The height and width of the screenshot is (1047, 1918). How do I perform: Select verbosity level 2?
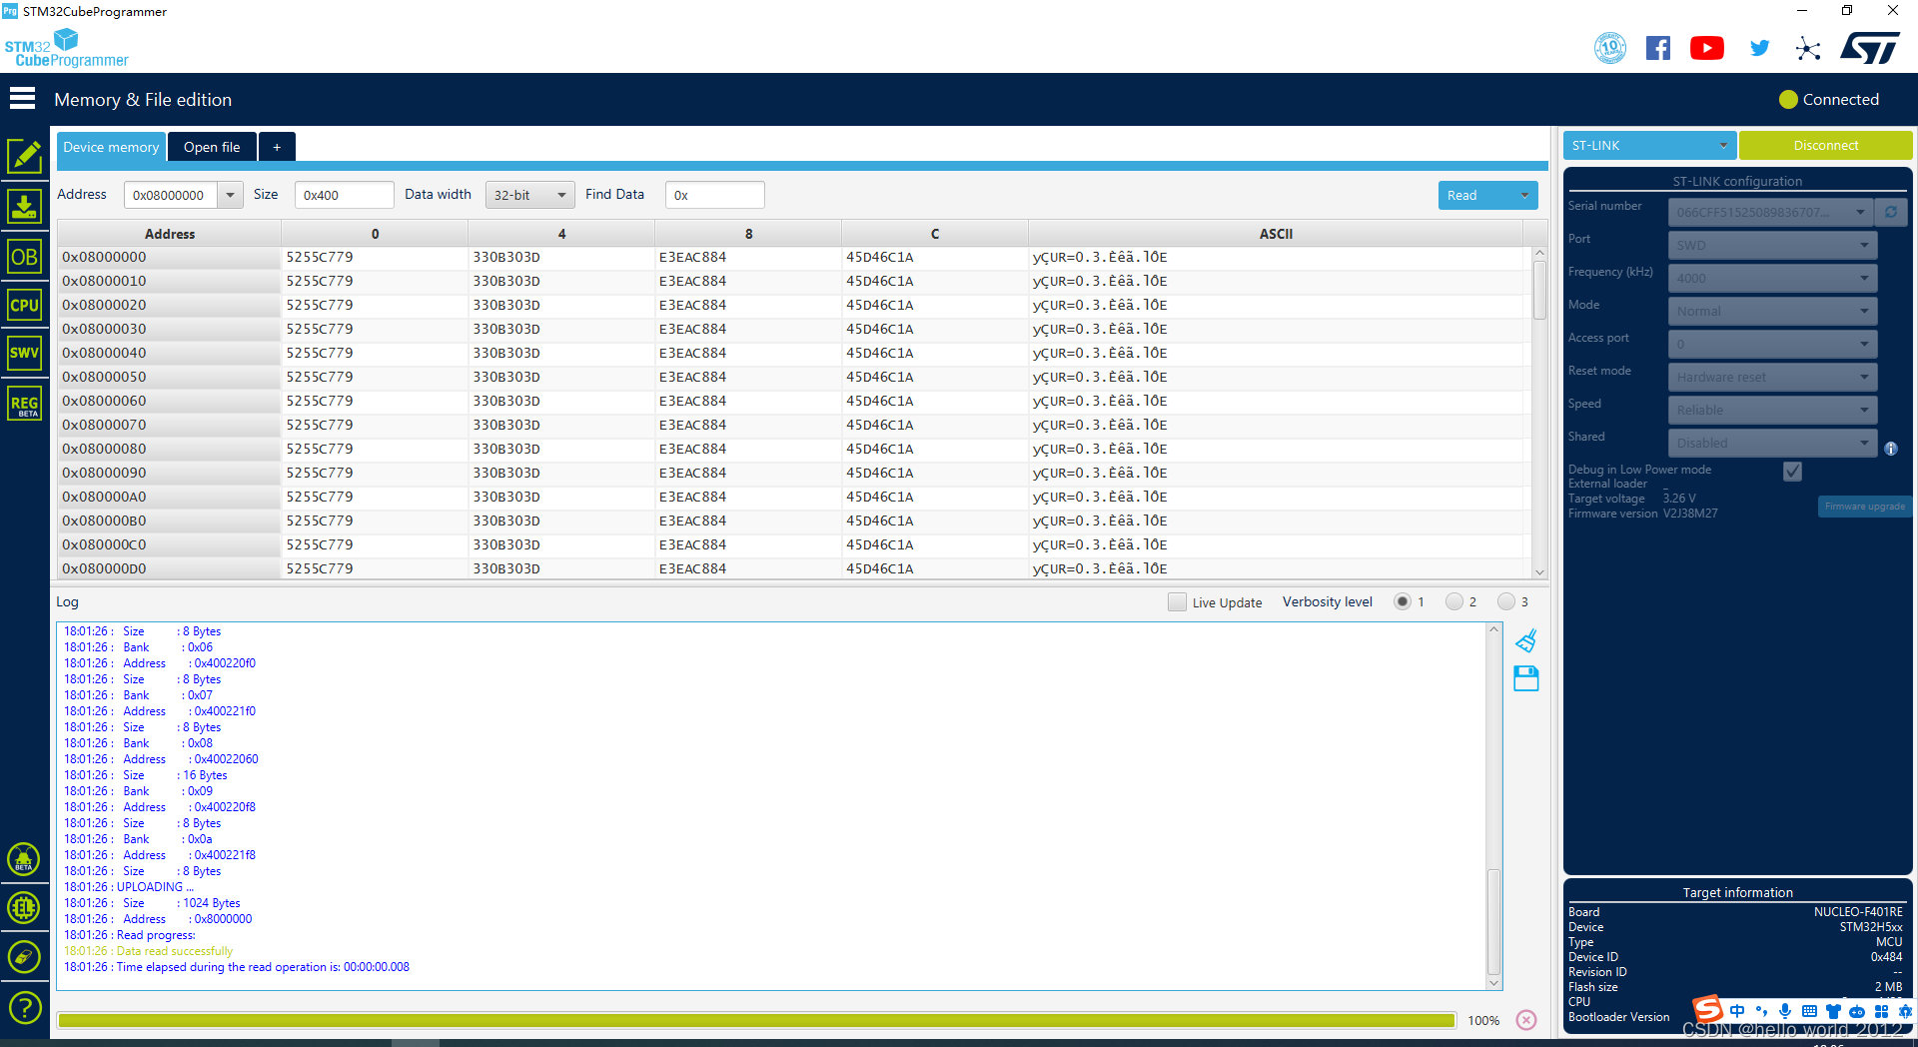click(1454, 601)
